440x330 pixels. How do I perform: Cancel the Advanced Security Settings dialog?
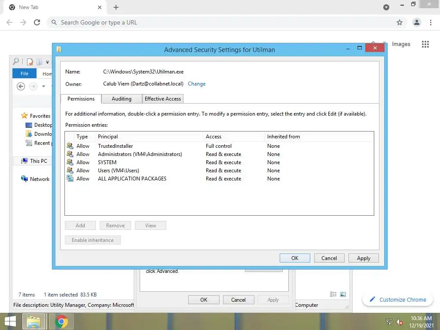coord(329,258)
